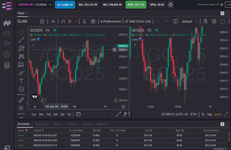Switch to the Quotes tab
Viewport: 231px width, 150px height.
coord(86,124)
